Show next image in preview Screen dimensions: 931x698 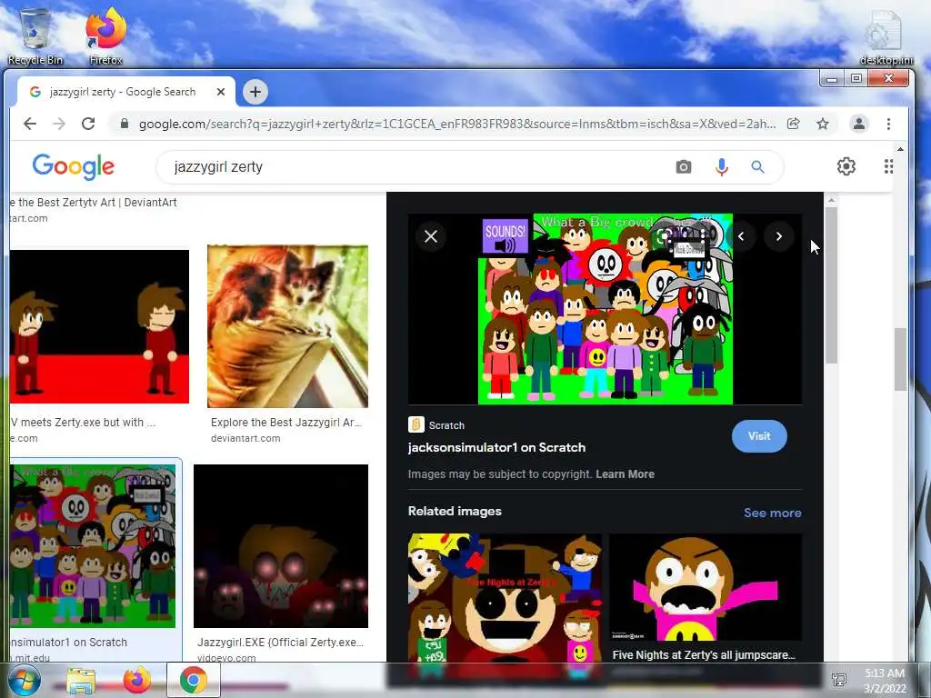pos(779,236)
